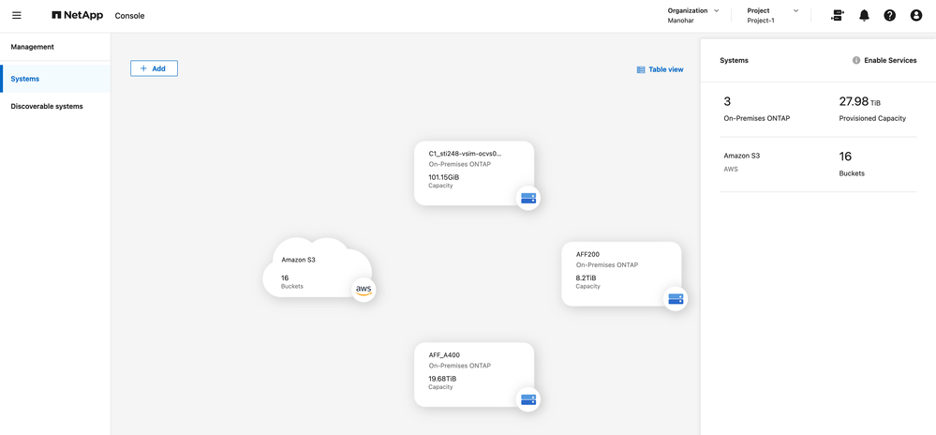
Task: Switch to Table view
Action: 661,69
